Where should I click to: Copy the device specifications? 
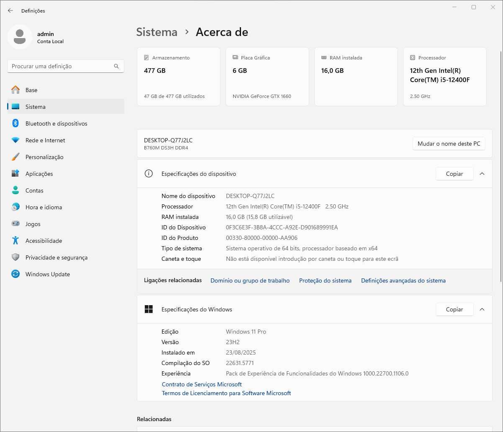tap(454, 174)
